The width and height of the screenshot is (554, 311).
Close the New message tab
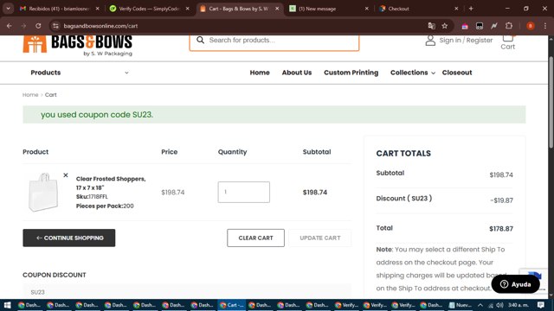pyautogui.click(x=366, y=9)
